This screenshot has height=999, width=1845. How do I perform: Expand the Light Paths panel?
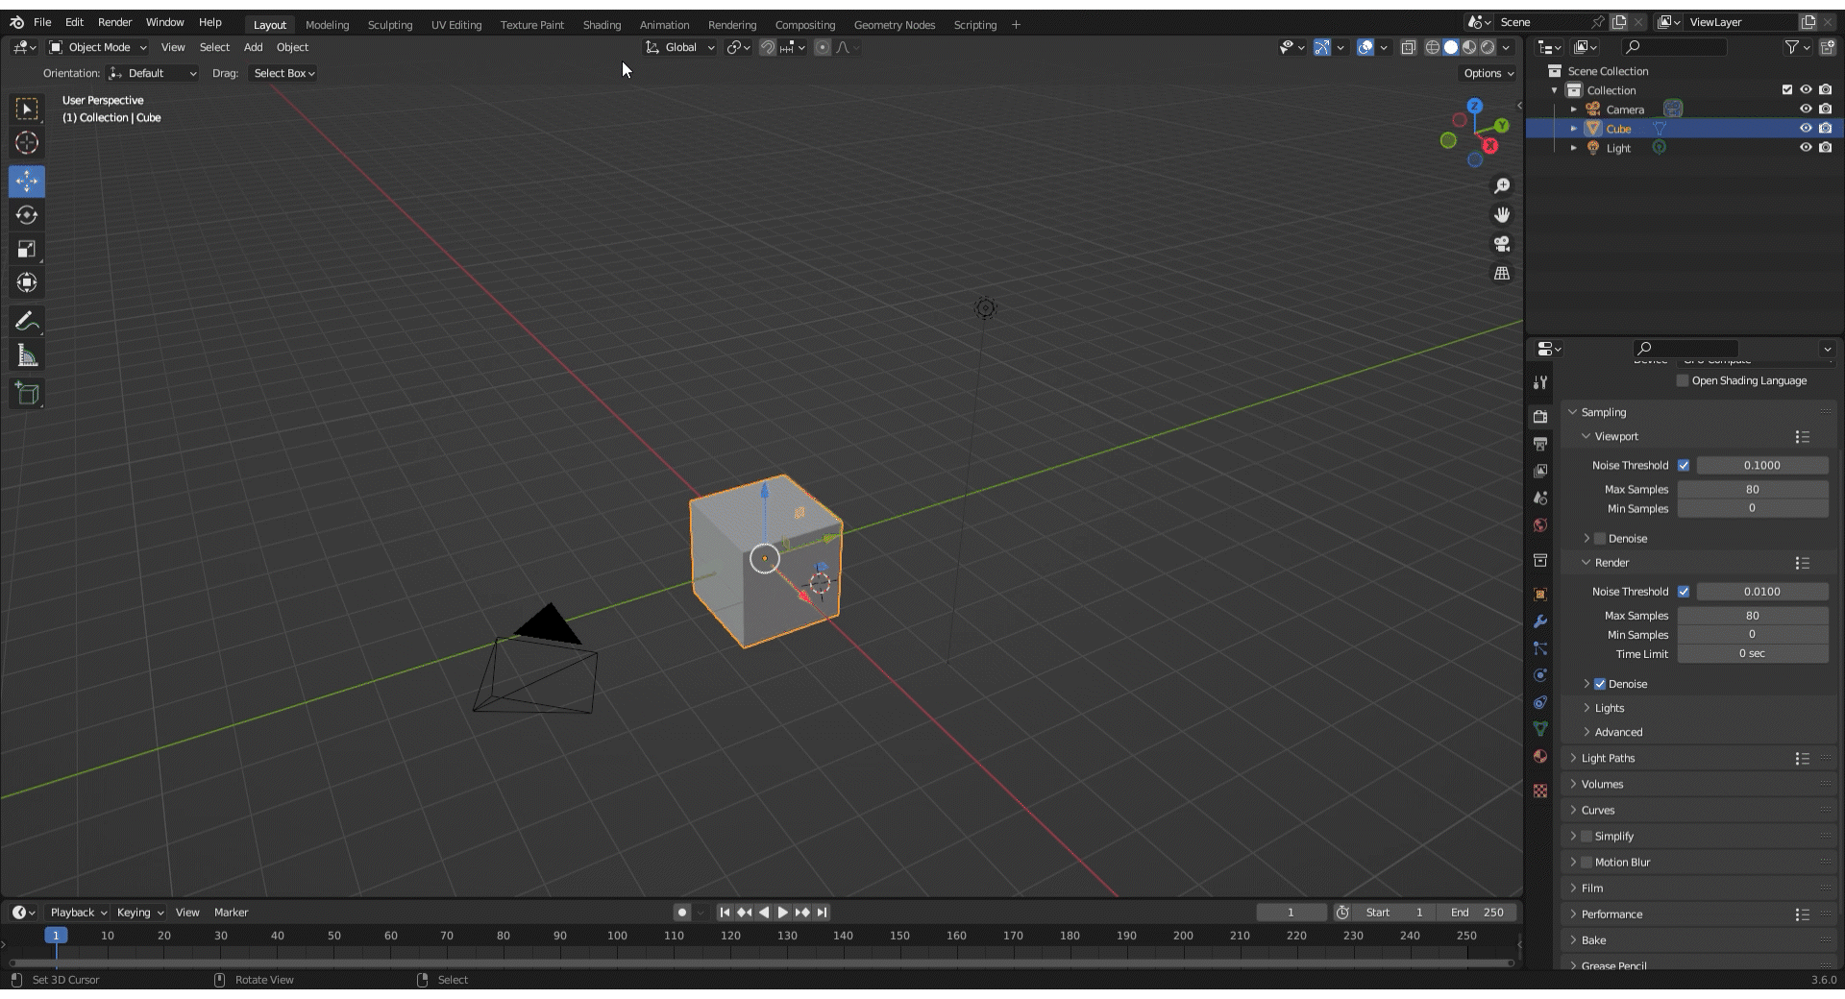point(1608,758)
